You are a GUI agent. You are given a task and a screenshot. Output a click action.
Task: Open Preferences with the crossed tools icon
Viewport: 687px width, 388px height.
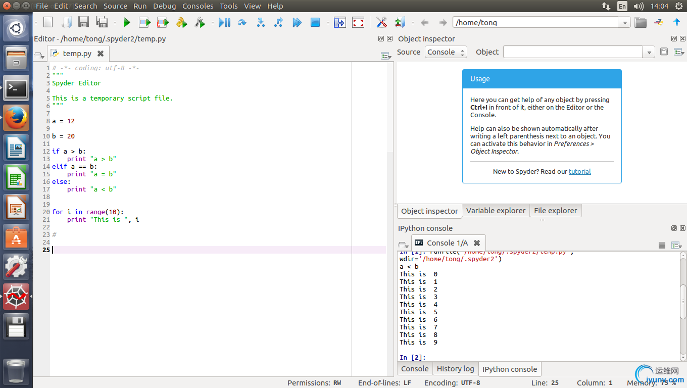(x=382, y=22)
